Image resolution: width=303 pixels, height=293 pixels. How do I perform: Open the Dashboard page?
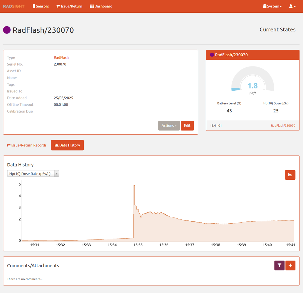[101, 6]
